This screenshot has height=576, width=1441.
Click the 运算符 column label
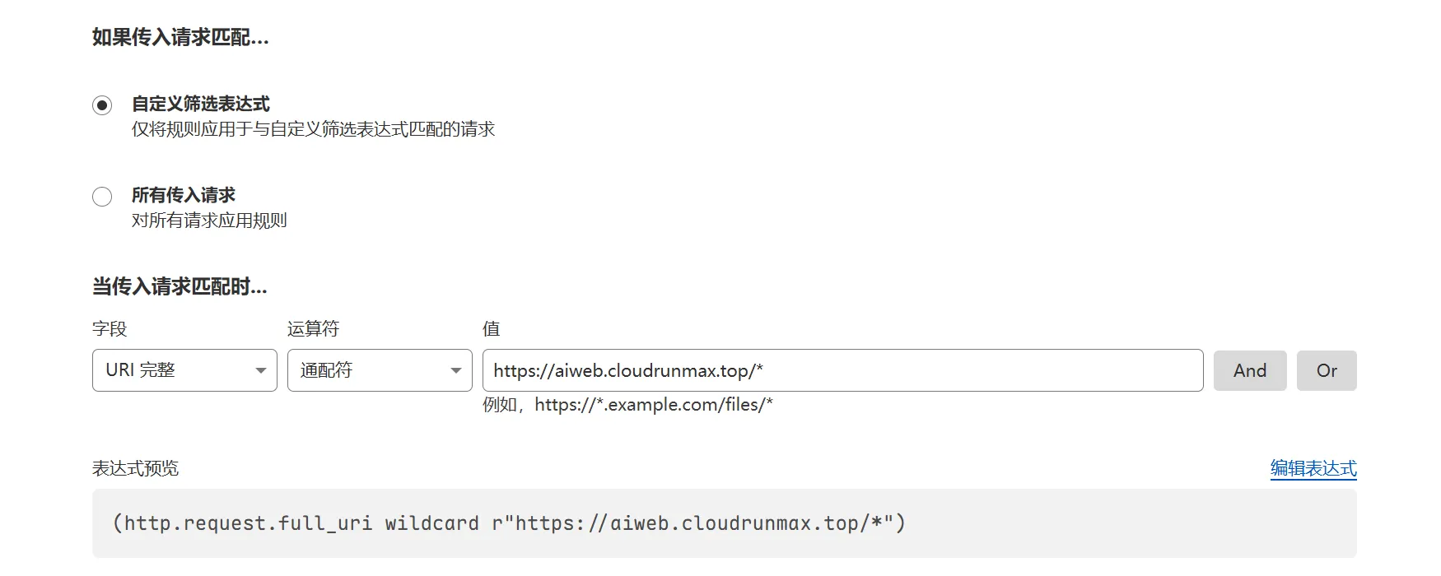tap(311, 328)
